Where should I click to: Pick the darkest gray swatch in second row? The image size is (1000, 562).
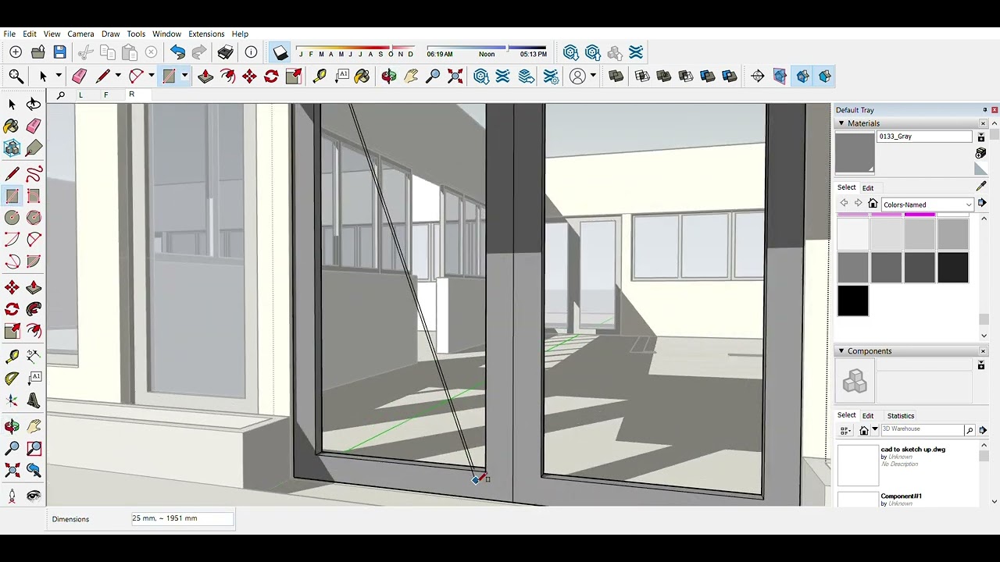pos(953,268)
